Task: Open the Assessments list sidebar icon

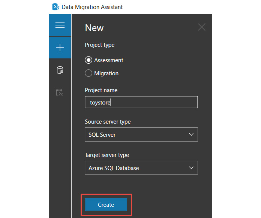Action: point(60,70)
